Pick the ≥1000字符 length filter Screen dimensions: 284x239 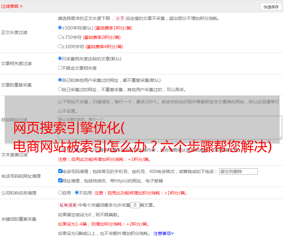[60, 46]
